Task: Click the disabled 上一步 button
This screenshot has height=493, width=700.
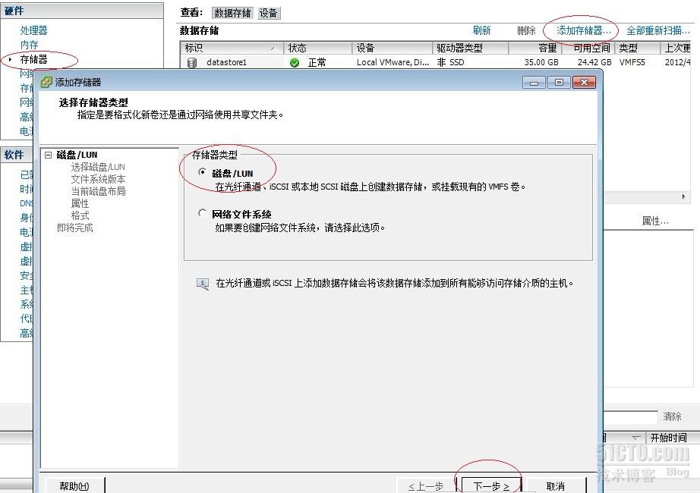Action: 427,486
